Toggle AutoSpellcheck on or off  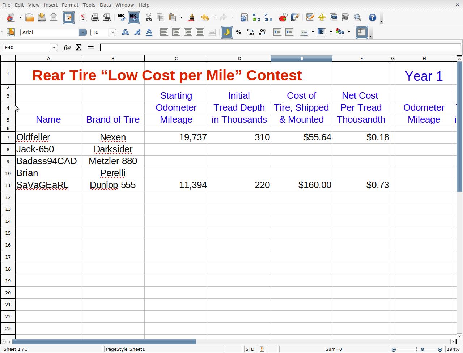click(x=134, y=17)
